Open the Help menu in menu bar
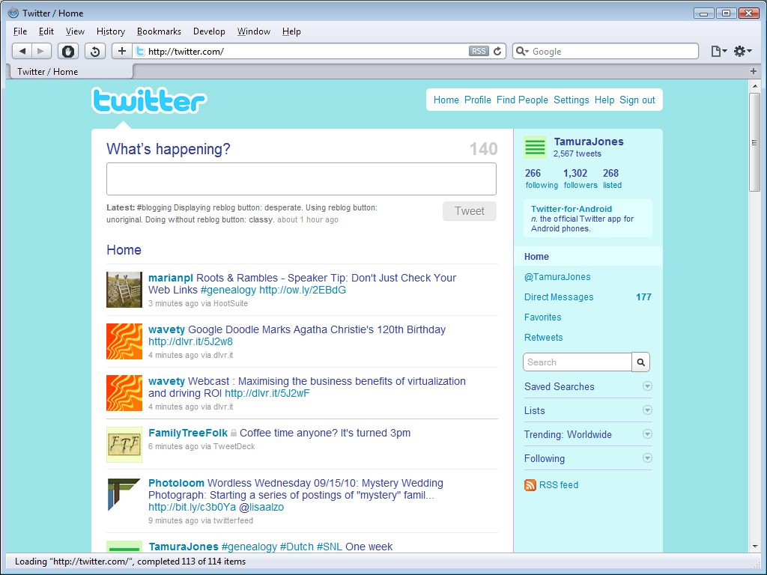The image size is (767, 575). [291, 31]
